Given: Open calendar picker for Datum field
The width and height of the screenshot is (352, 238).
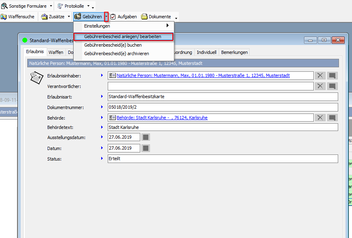Looking at the screenshot, I should pyautogui.click(x=146, y=148).
